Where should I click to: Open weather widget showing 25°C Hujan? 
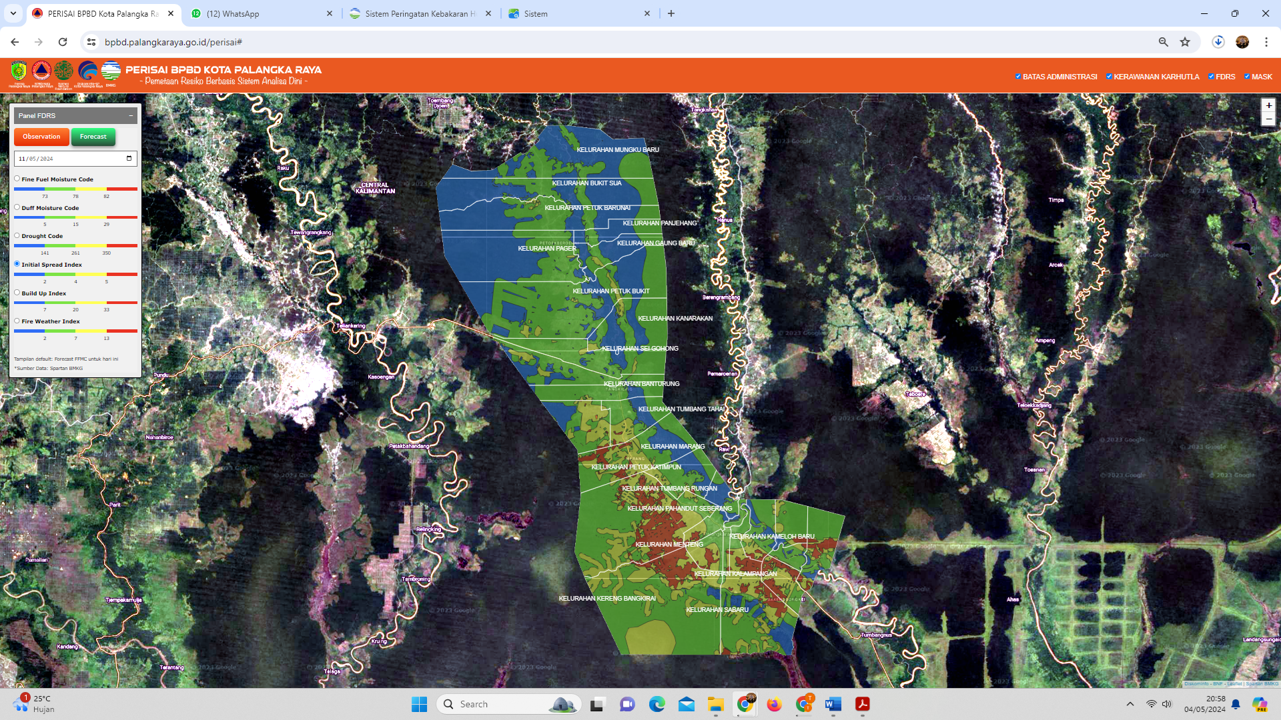tap(33, 704)
